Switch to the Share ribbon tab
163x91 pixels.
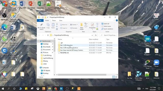(54, 20)
